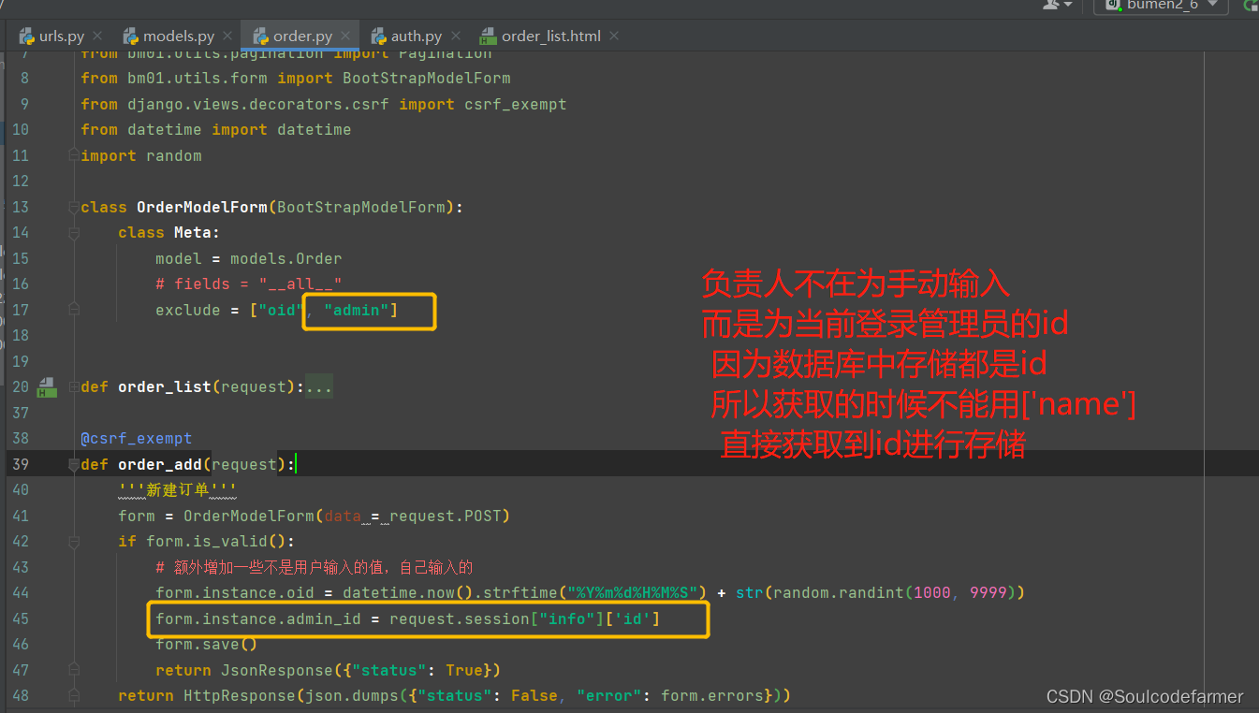
Task: Open the user account dropdown icon
Action: 1058,5
